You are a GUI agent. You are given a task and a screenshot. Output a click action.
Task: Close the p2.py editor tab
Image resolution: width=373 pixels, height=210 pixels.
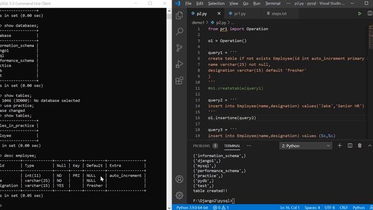219,13
